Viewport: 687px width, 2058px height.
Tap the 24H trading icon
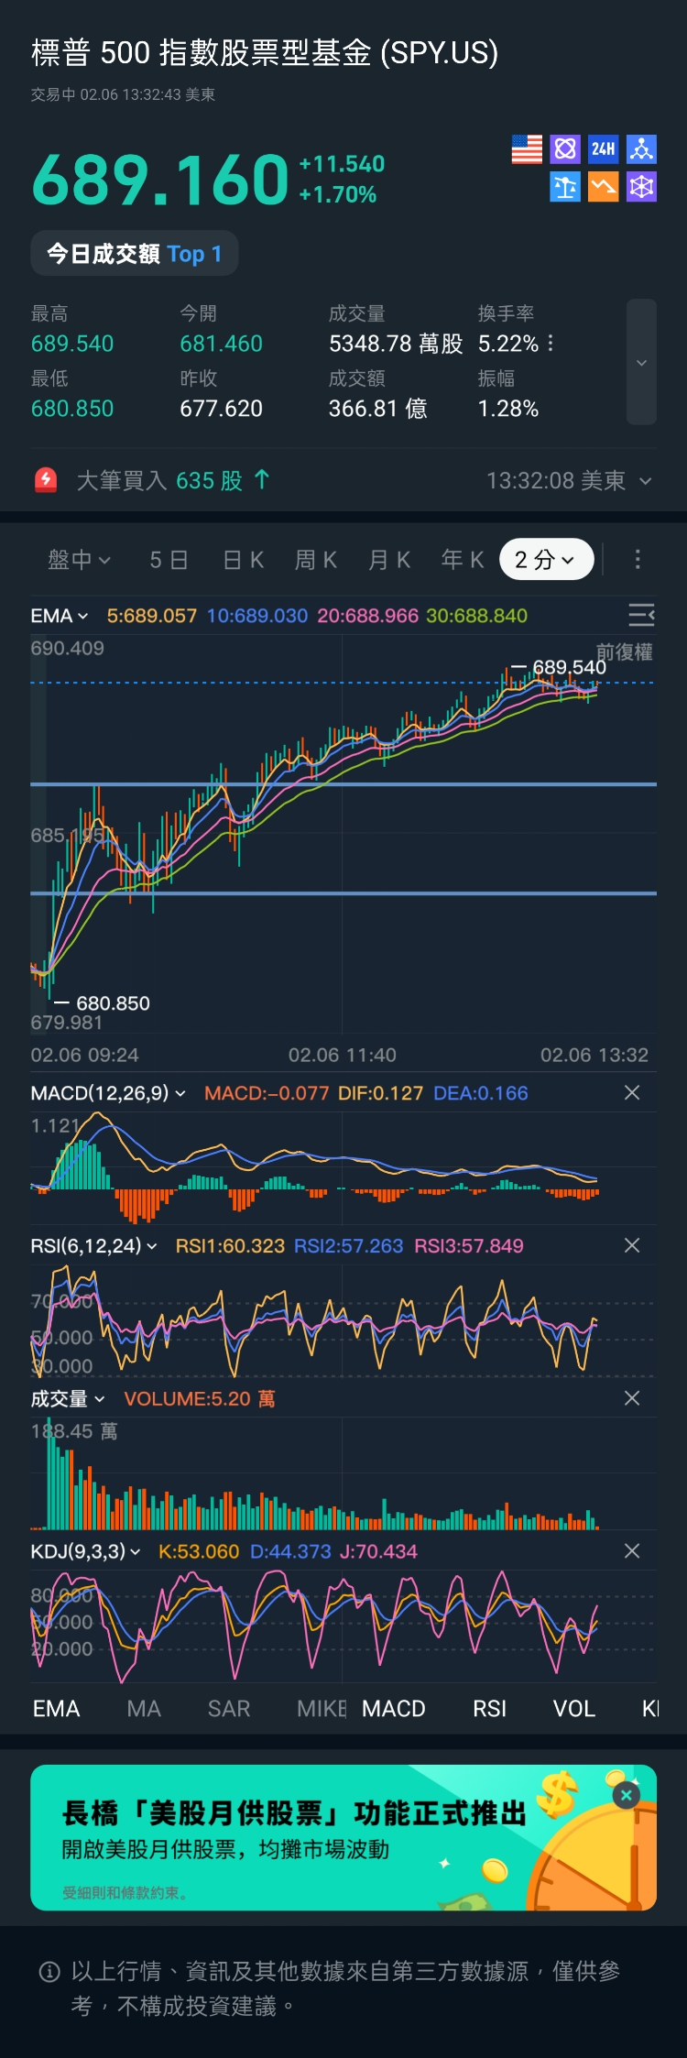tap(603, 149)
